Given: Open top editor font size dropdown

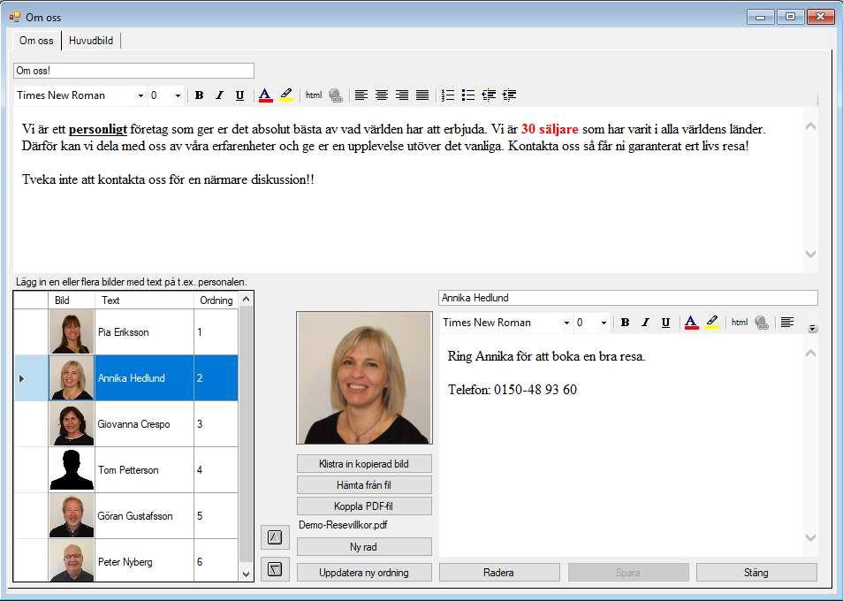Looking at the screenshot, I should (178, 95).
